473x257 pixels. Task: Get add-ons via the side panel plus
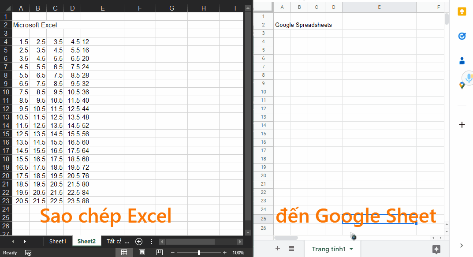click(462, 125)
